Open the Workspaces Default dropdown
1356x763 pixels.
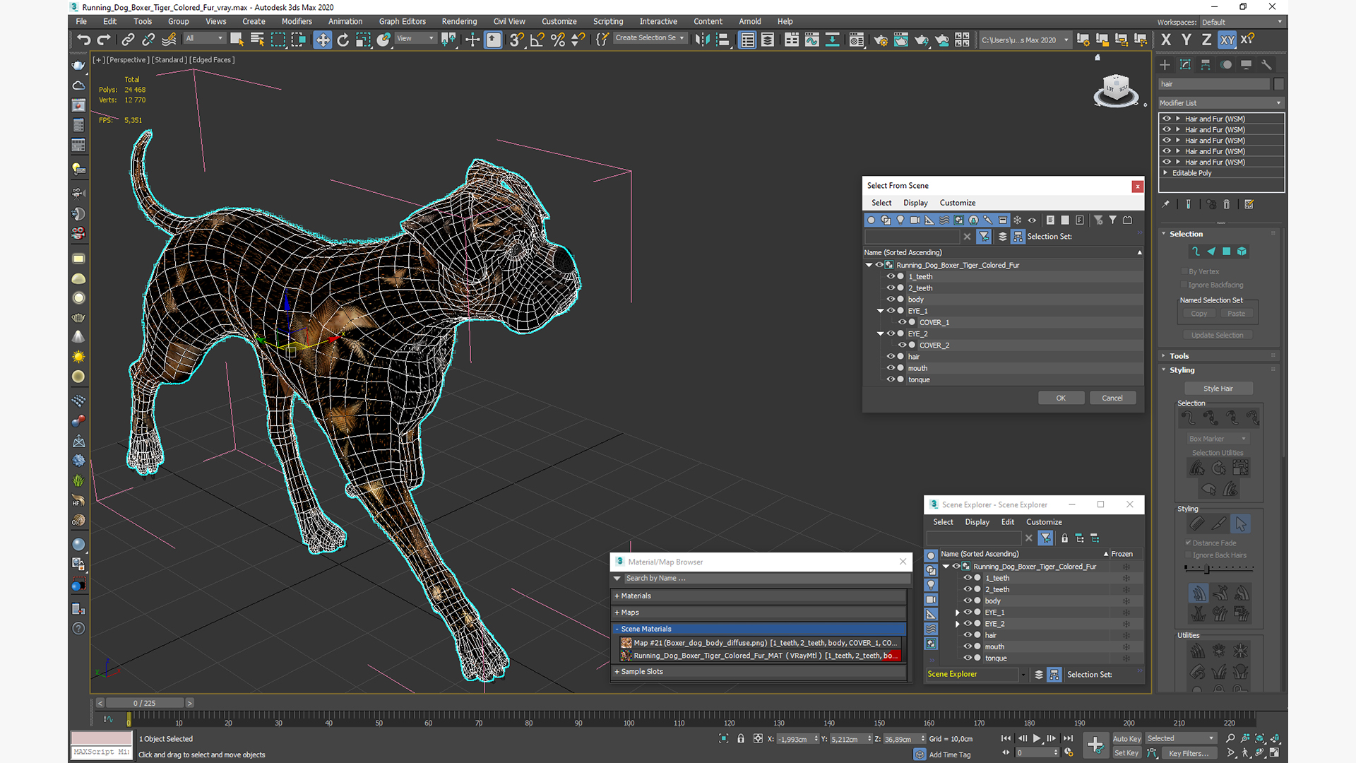(x=1241, y=22)
